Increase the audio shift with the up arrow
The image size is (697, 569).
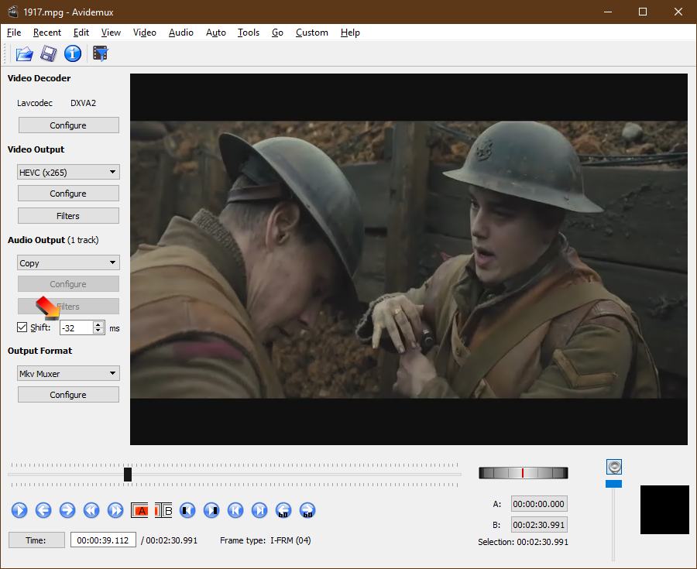click(x=98, y=324)
